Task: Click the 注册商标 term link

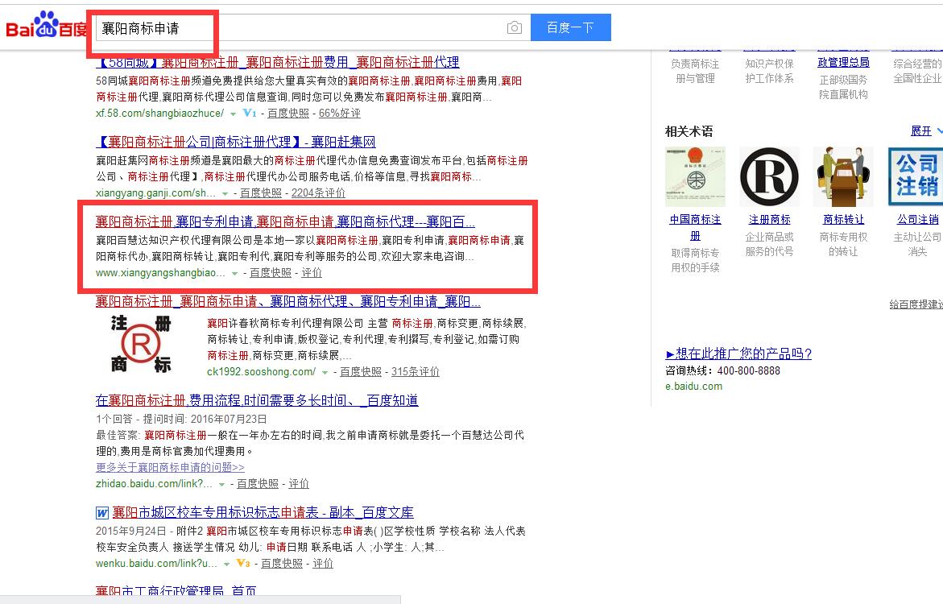Action: pos(769,220)
